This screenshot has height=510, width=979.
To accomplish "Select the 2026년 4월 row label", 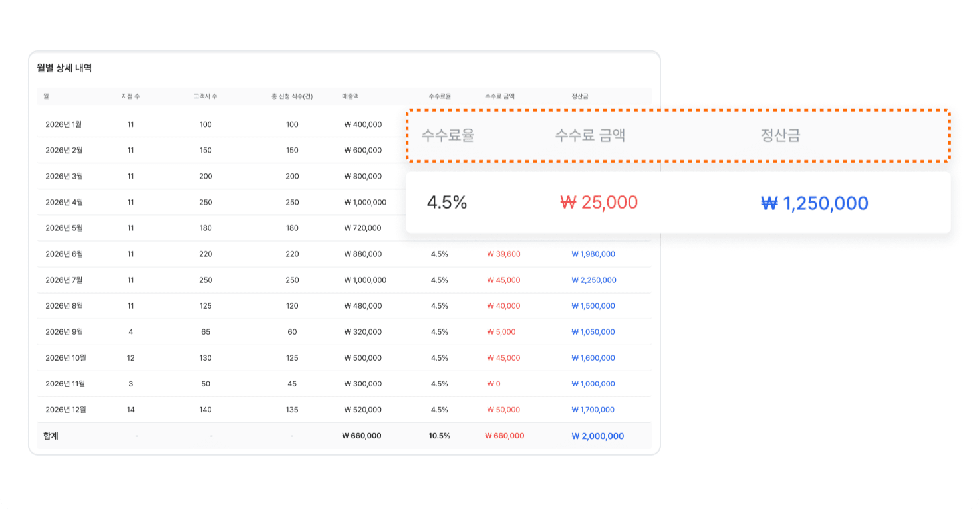I will [x=64, y=202].
